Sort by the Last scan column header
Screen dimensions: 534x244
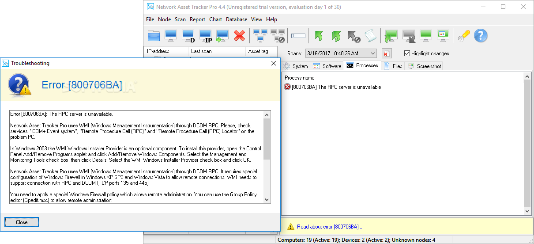217,51
